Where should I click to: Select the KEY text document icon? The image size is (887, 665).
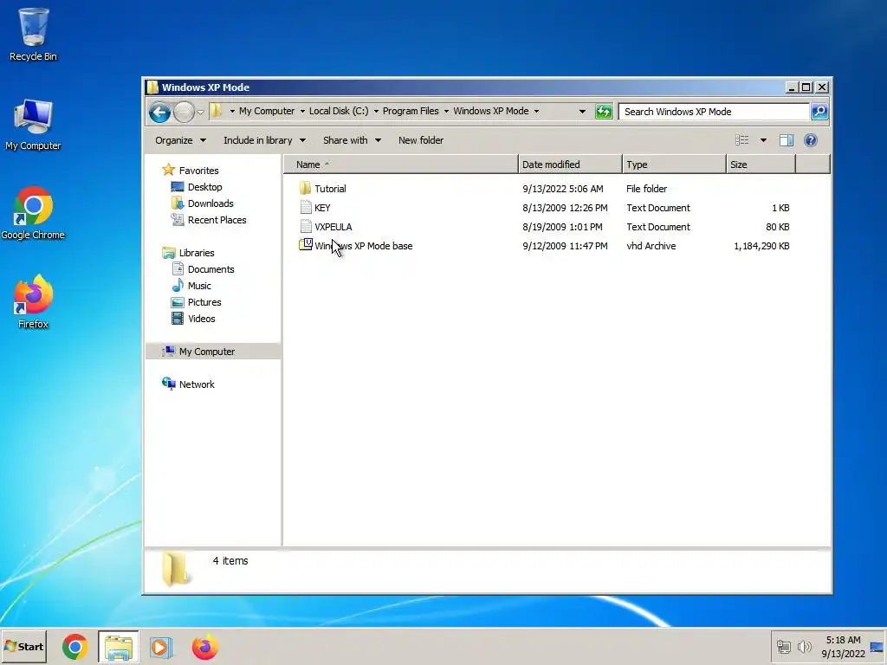(306, 208)
